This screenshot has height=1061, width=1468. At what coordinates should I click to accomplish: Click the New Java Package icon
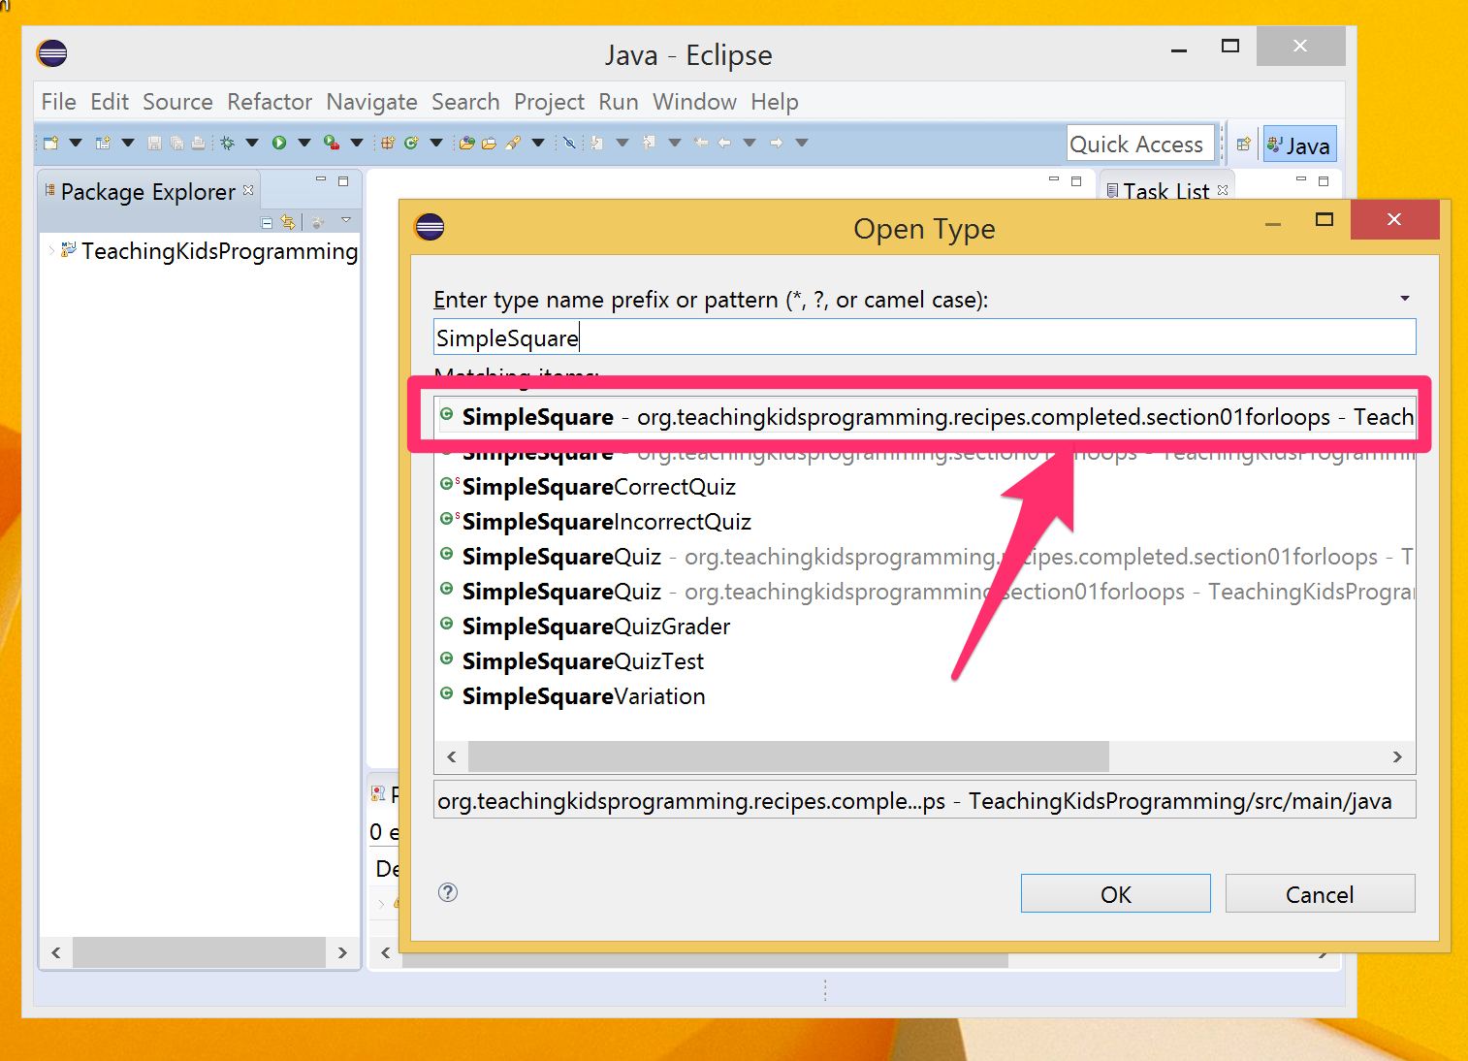point(387,143)
